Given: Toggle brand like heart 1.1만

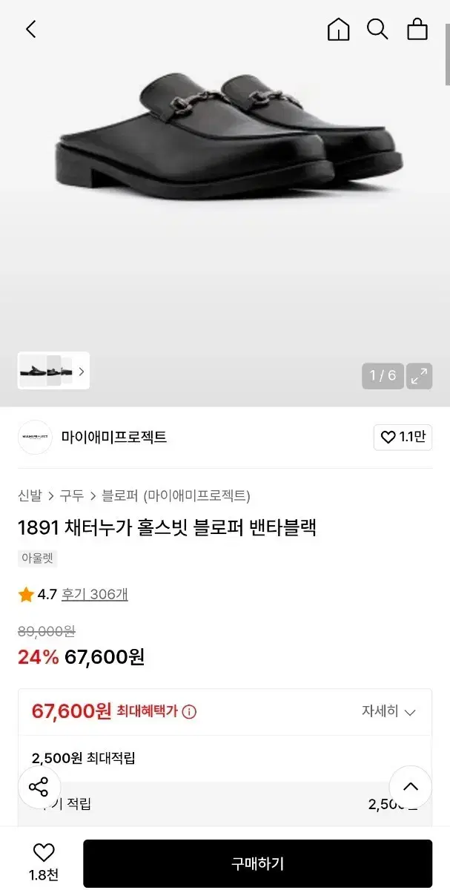Looking at the screenshot, I should (x=403, y=438).
